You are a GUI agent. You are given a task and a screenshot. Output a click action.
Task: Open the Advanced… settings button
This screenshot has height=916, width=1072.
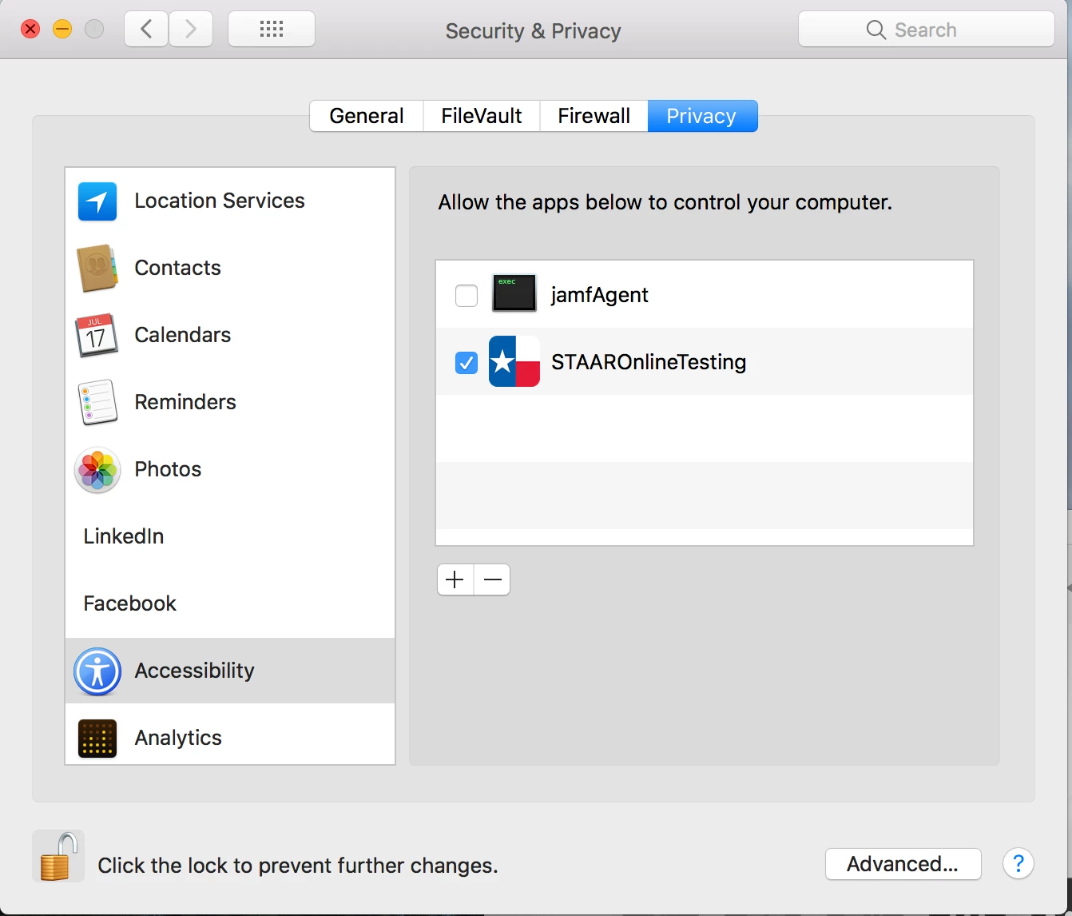(903, 864)
